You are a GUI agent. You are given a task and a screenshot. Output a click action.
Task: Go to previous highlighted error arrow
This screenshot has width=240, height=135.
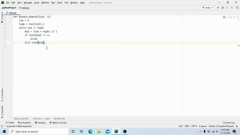point(234,17)
